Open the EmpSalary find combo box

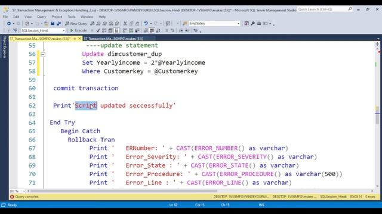(214, 23)
